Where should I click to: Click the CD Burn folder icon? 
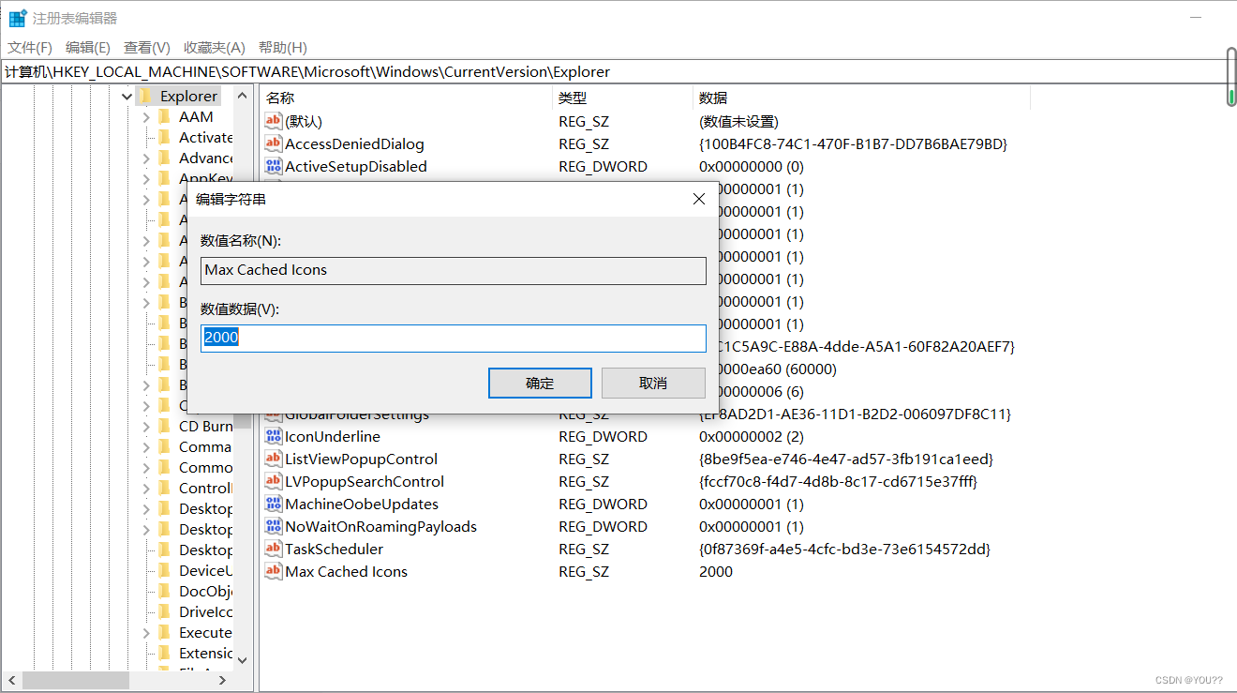point(164,426)
